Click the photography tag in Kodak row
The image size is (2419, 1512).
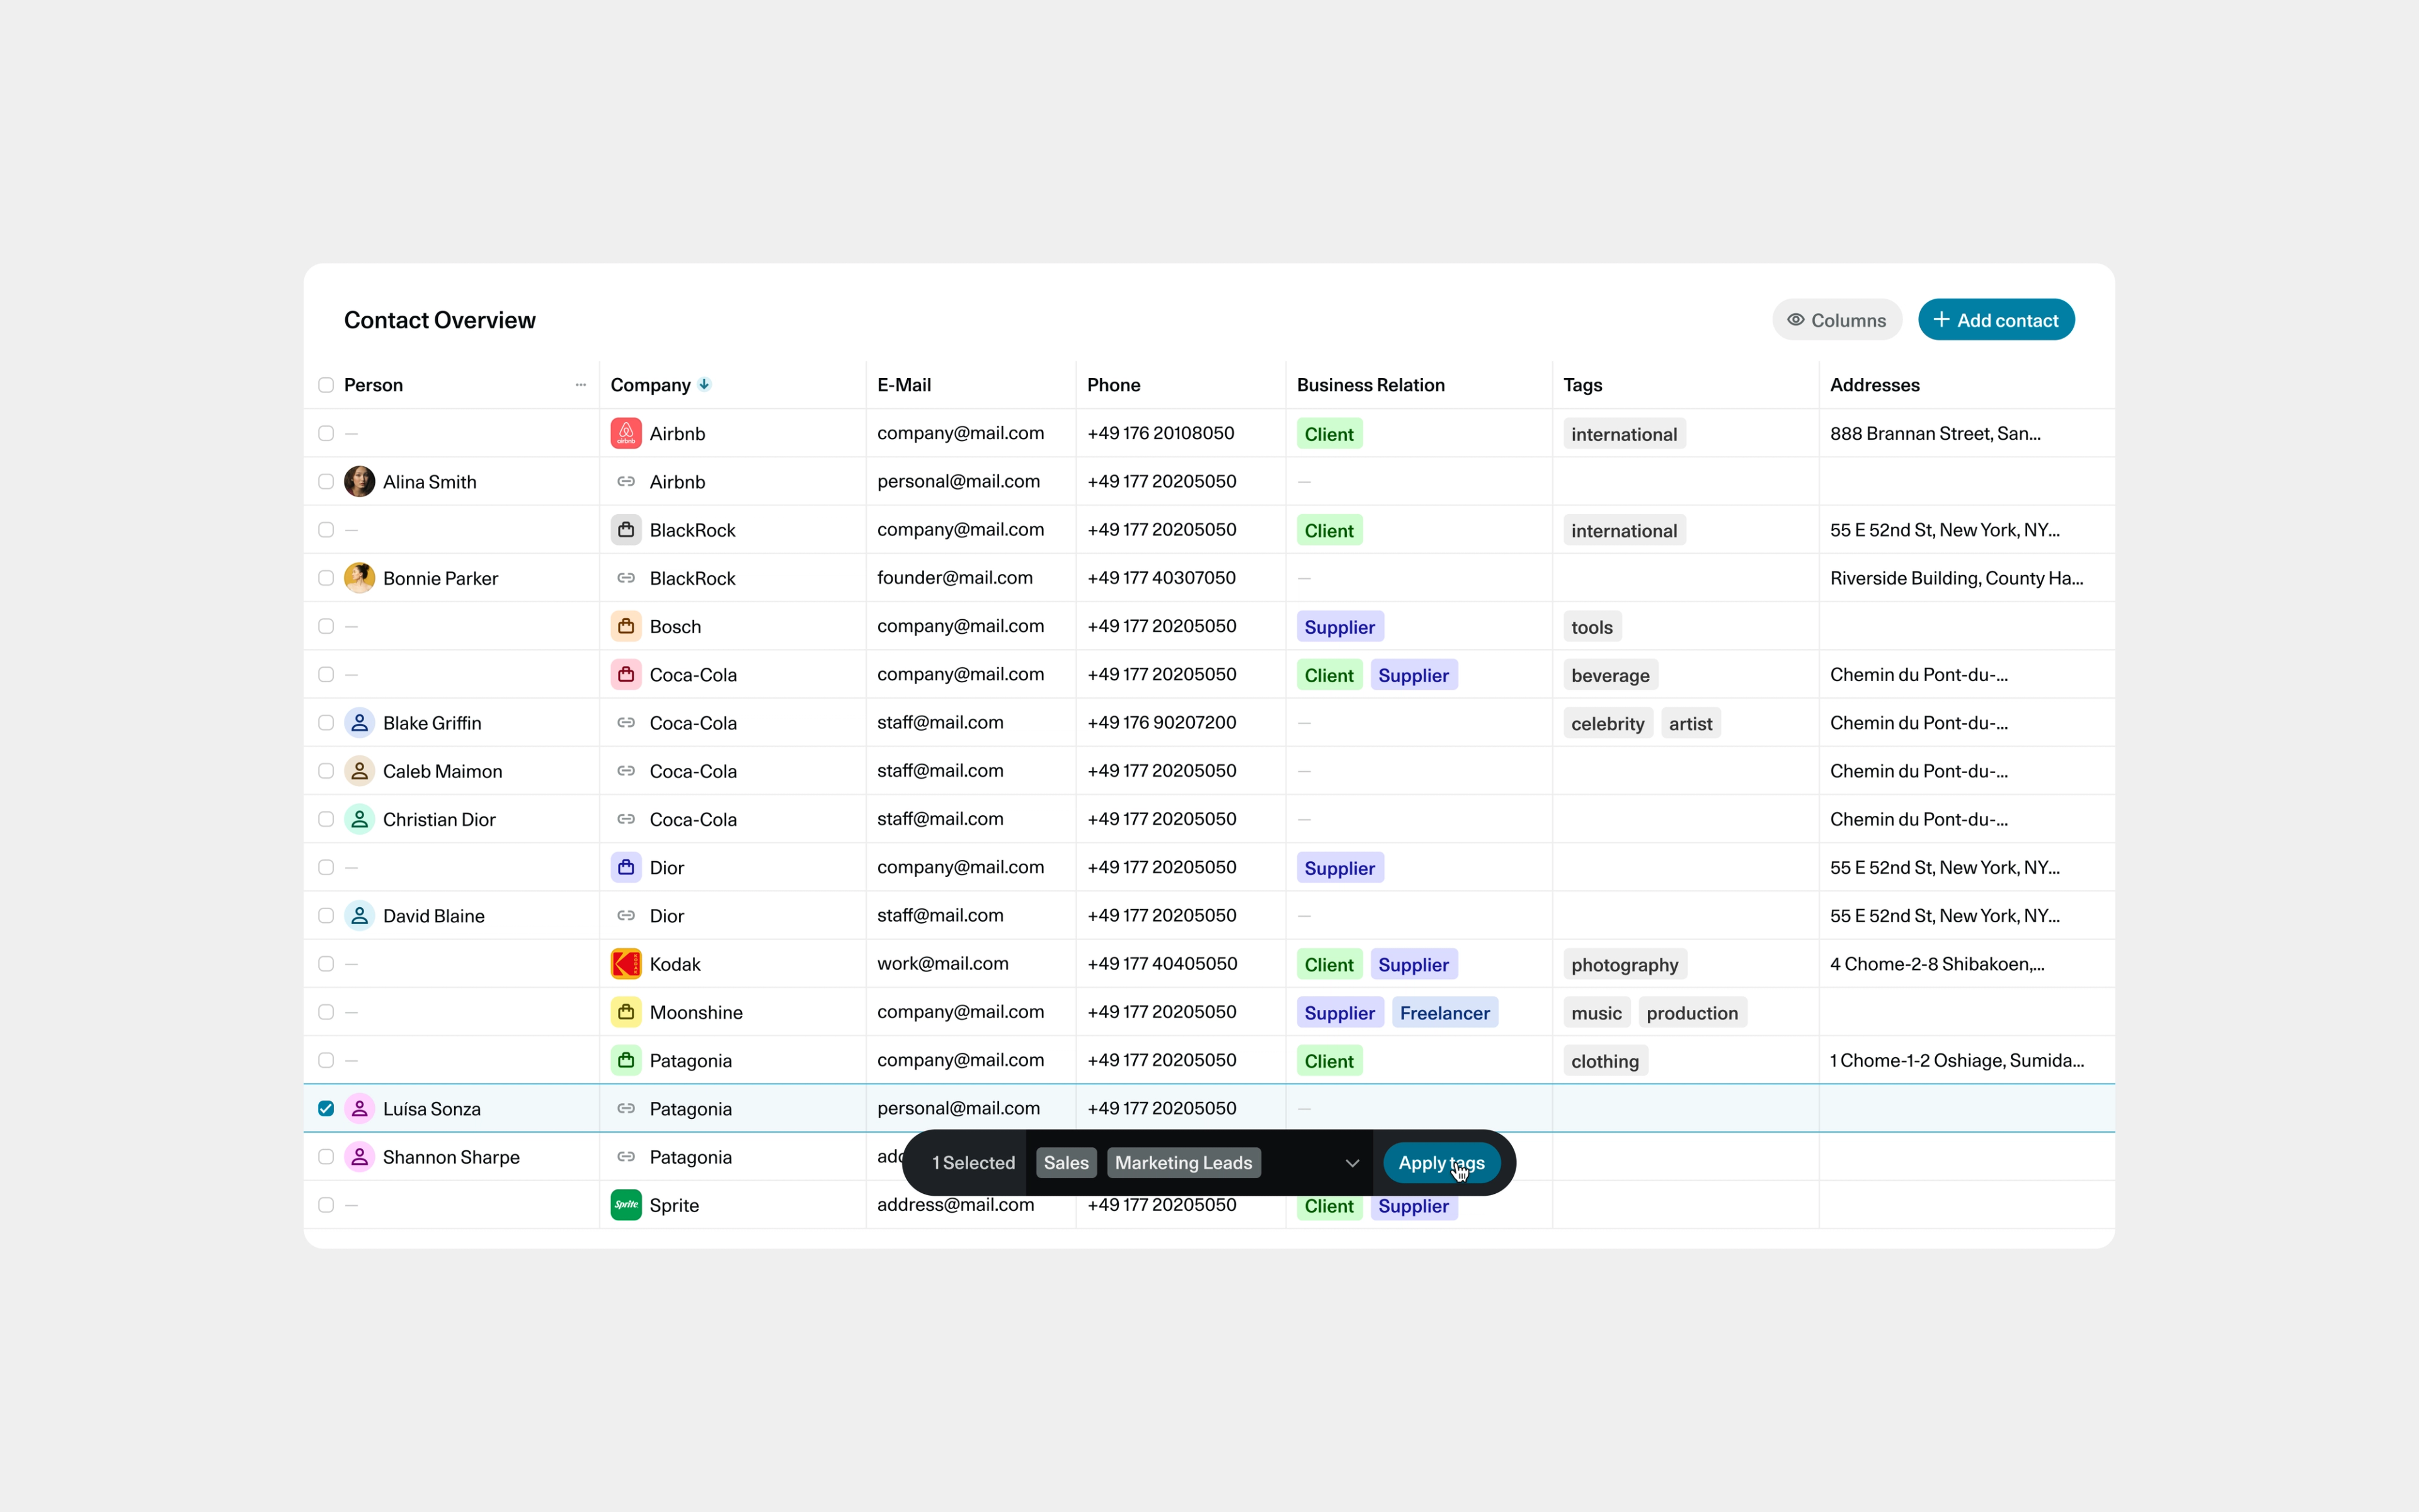coord(1625,965)
